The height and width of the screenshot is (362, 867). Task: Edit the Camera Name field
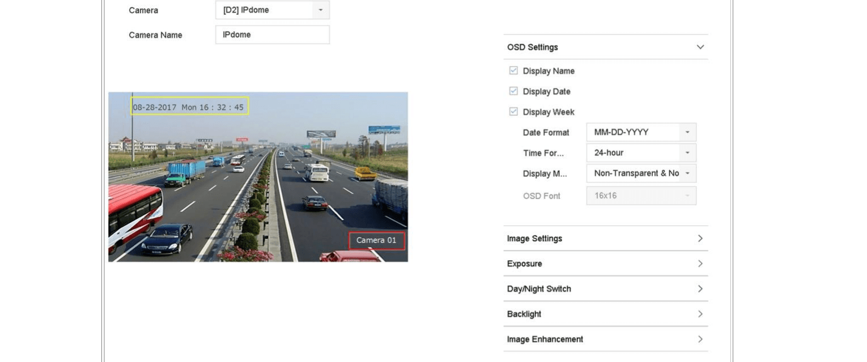point(272,35)
